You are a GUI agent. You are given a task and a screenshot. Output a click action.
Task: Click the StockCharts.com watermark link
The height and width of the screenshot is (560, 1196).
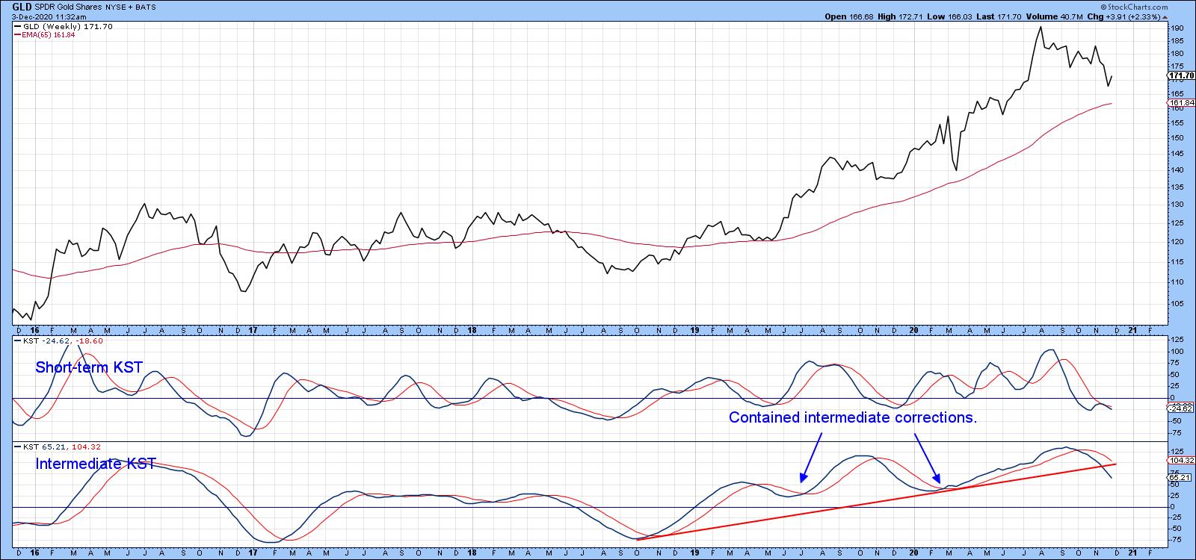(1164, 5)
